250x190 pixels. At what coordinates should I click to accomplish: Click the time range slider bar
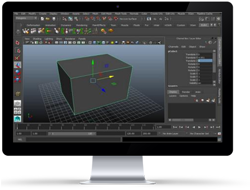pyautogui.click(x=72, y=134)
